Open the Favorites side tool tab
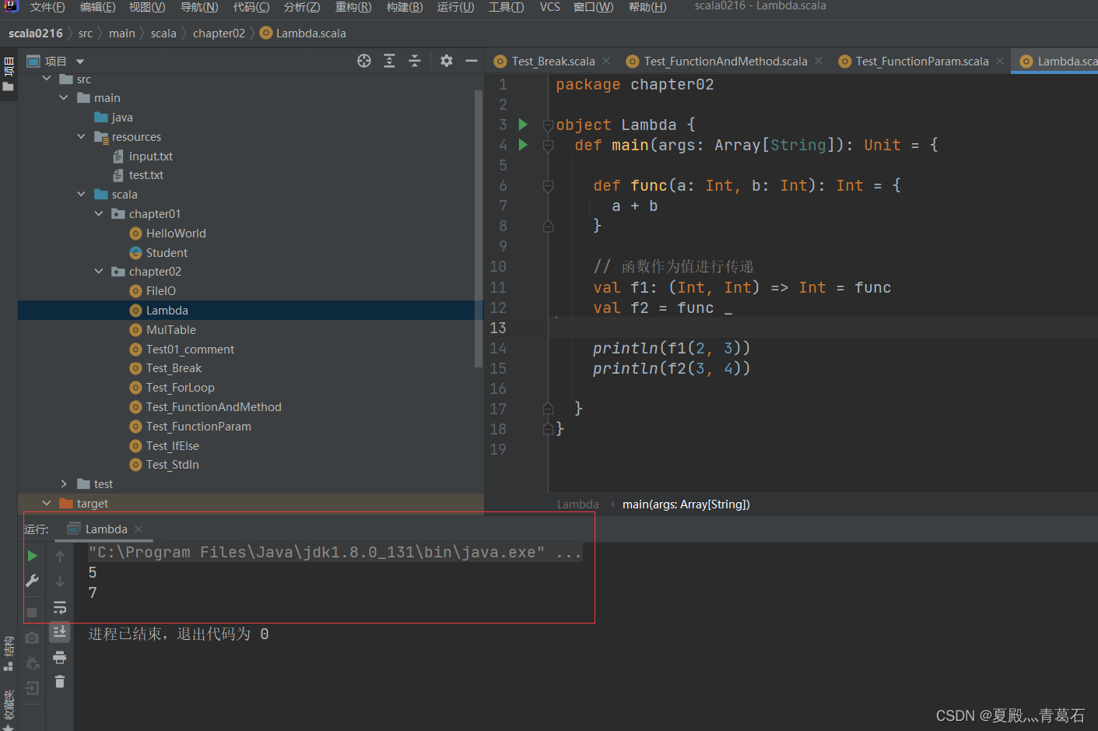The width and height of the screenshot is (1098, 731). [9, 710]
